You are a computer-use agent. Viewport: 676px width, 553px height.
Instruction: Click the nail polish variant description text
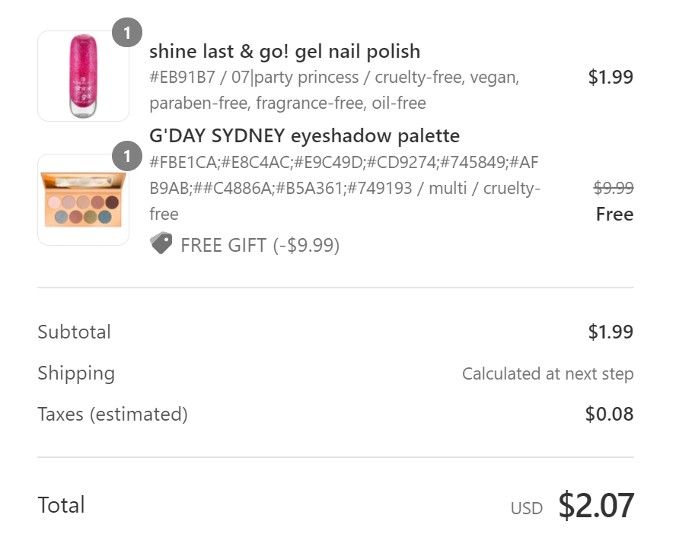334,90
